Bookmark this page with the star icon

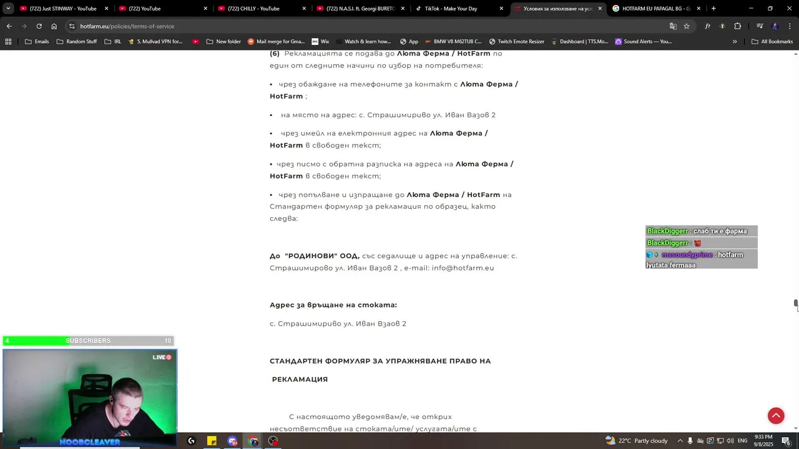point(687,26)
